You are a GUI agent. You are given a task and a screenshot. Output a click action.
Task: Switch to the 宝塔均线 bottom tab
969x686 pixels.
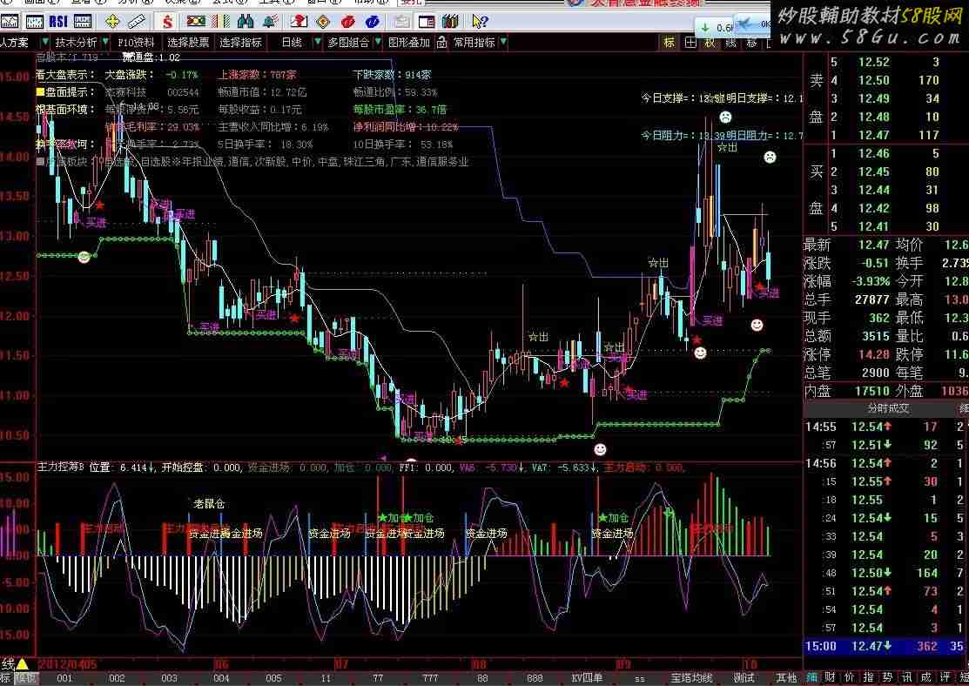point(691,678)
